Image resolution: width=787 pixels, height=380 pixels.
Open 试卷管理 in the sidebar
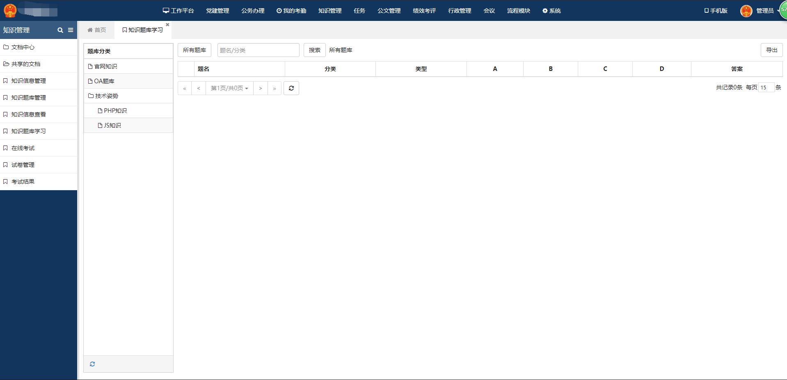[39, 165]
